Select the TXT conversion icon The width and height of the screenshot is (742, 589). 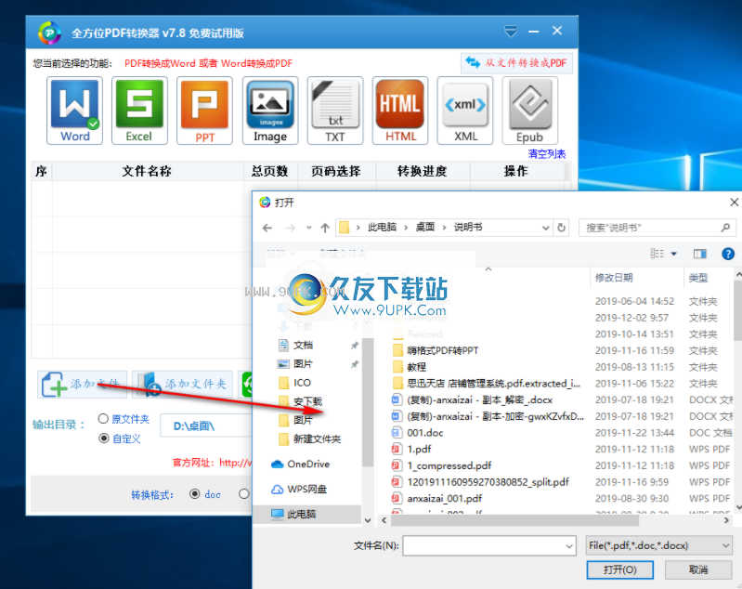tap(335, 111)
